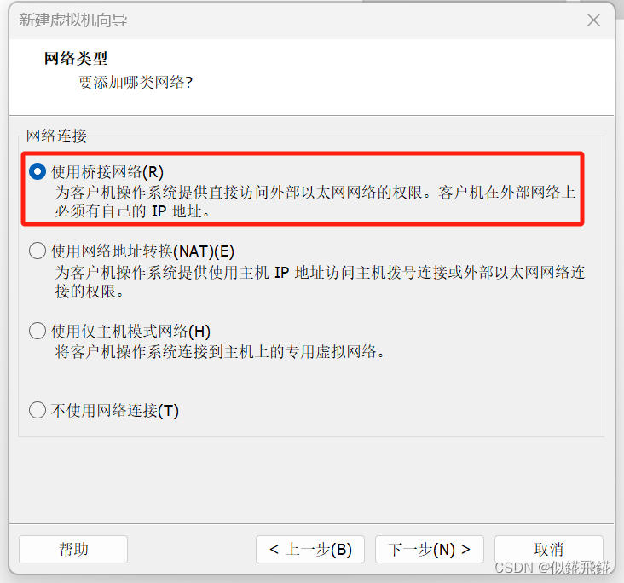This screenshot has height=583, width=624.
Task: Enable the 不使用网络连接(T) radio button
Action: (x=38, y=410)
